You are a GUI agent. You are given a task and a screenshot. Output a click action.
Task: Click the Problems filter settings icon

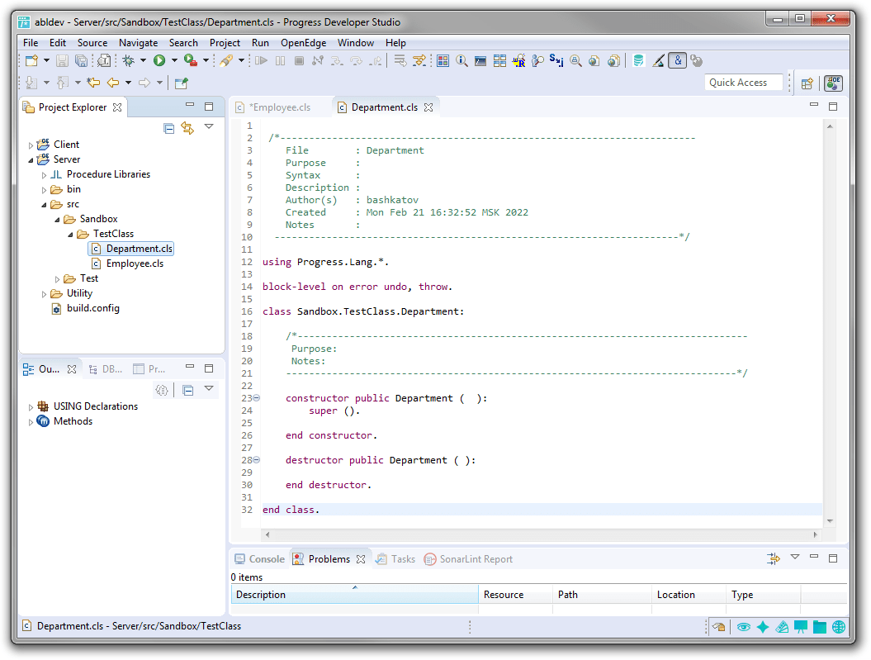tap(774, 558)
